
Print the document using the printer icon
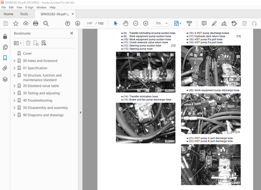[x=35, y=24]
